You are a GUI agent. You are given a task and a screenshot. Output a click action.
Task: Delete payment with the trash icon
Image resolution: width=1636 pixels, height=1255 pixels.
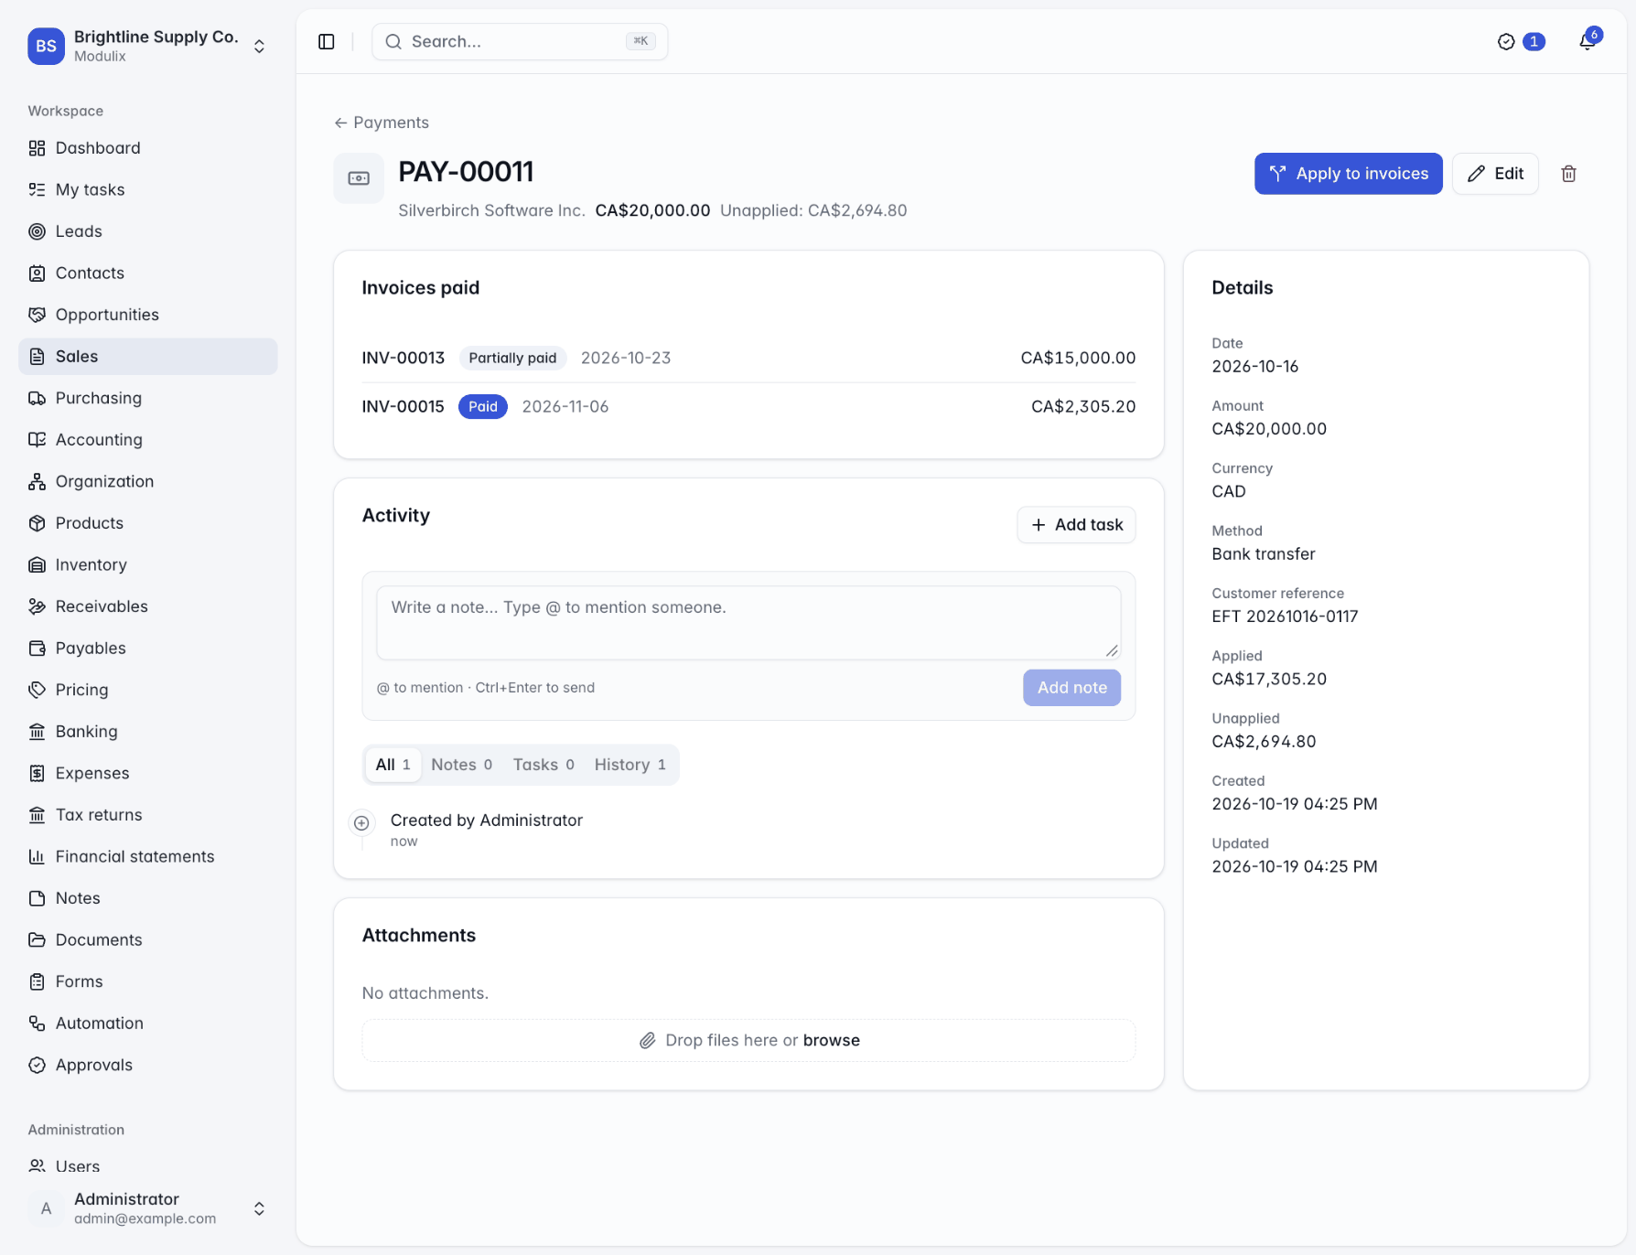1568,174
